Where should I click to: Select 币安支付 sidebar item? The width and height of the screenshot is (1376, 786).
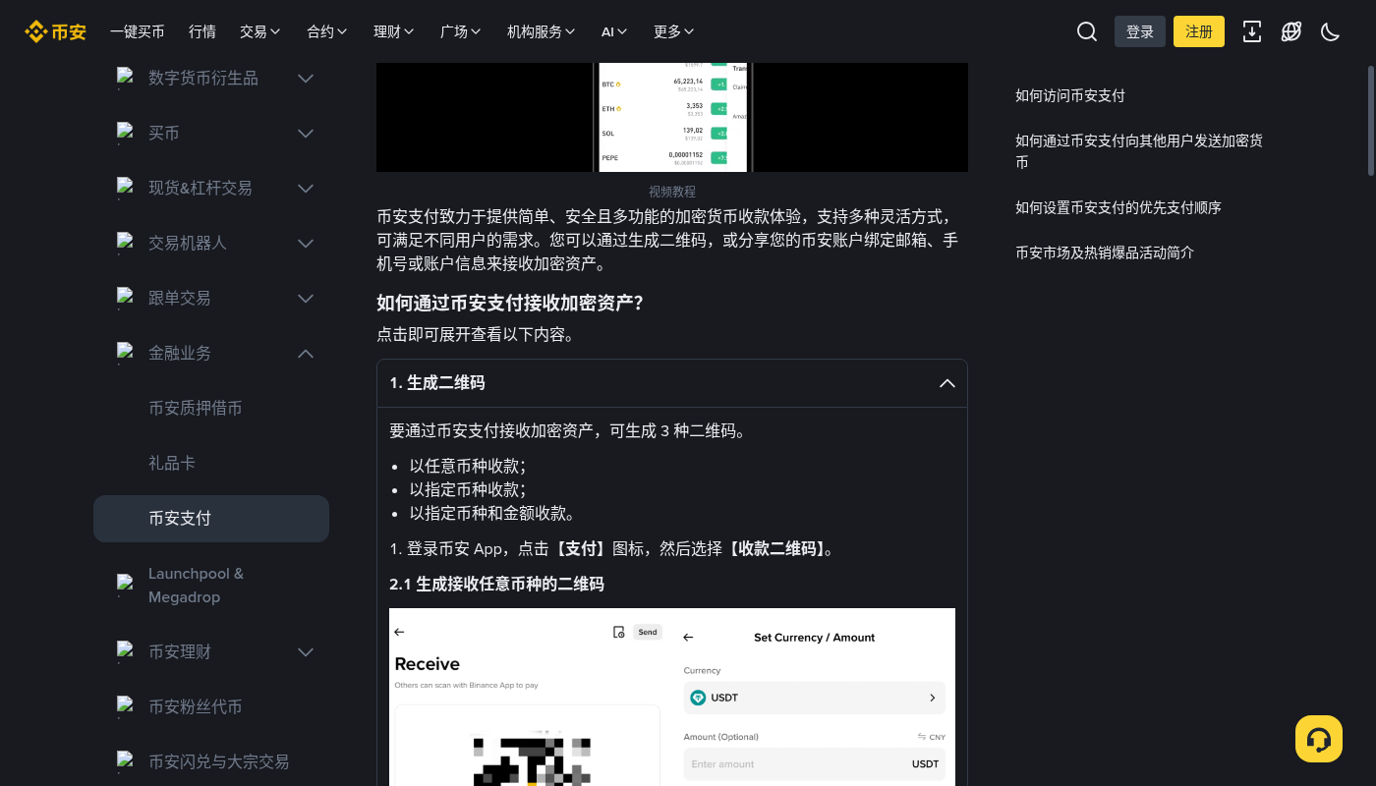pos(211,518)
